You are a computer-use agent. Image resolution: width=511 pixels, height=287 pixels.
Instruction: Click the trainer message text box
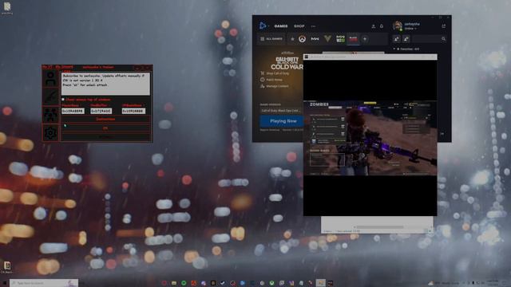105,84
